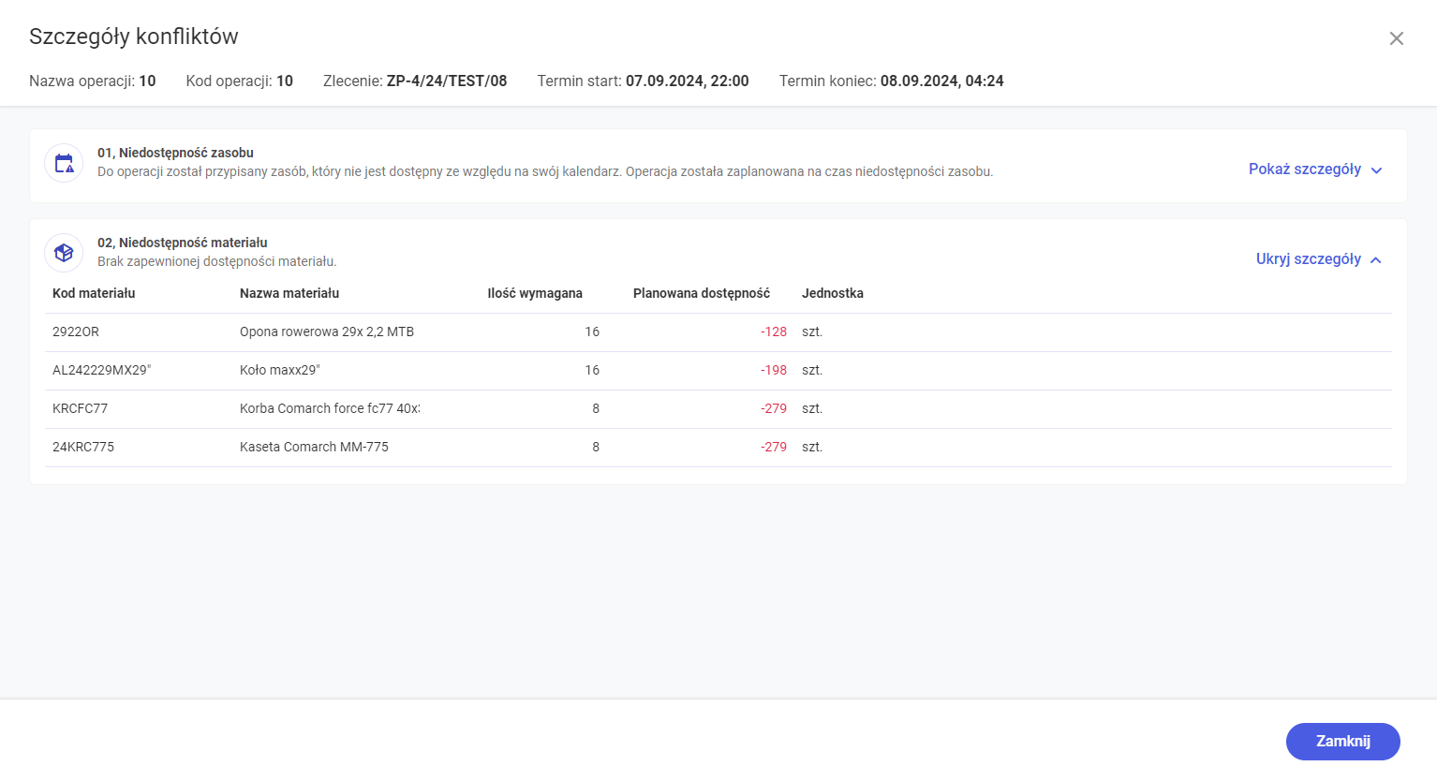Click start date 07.09.2024, 22:00
Screen dimensions: 1437x781
click(x=688, y=81)
